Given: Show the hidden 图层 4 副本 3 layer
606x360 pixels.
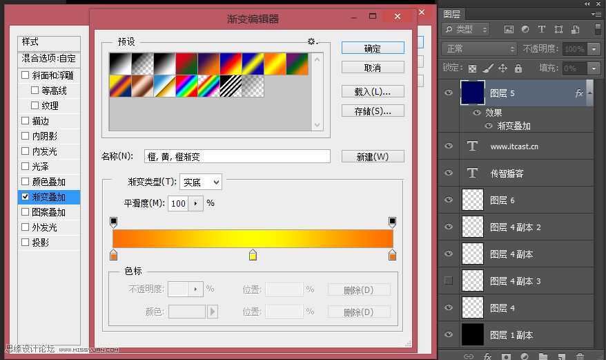Looking at the screenshot, I should [449, 281].
